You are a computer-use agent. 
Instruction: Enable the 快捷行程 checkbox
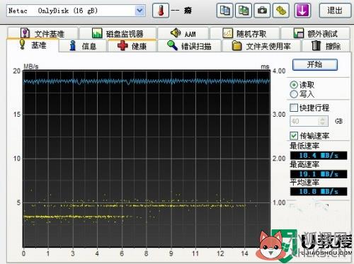tap(294, 108)
